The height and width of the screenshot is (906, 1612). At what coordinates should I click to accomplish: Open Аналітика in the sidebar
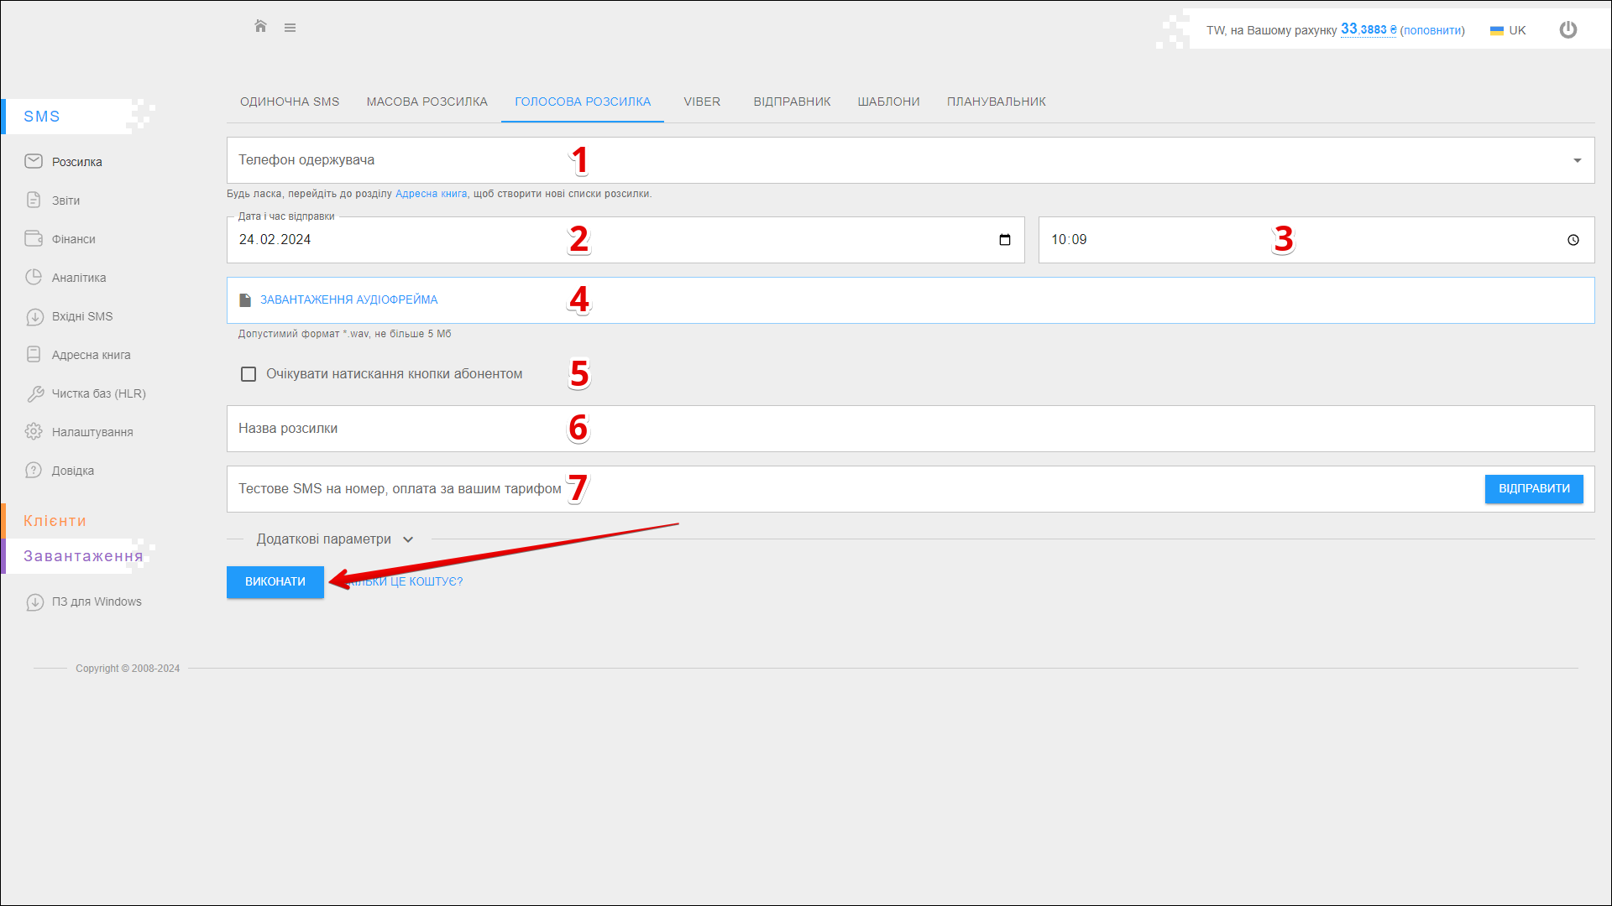coord(78,278)
